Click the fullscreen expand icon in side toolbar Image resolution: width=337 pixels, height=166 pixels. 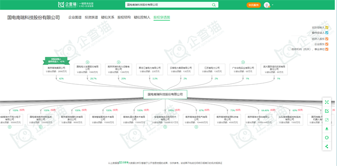click(327, 102)
